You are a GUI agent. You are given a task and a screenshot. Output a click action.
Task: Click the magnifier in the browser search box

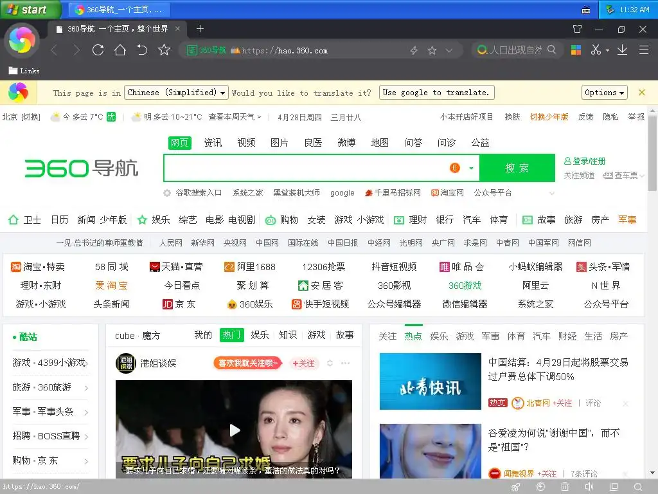(551, 50)
